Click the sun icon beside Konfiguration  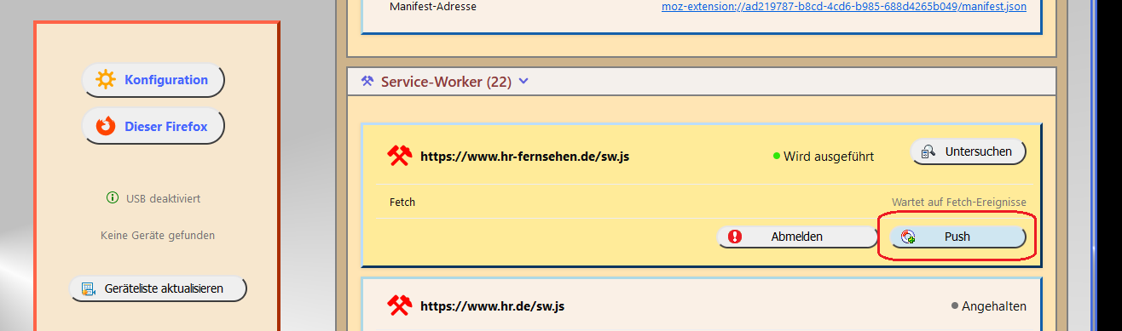[x=106, y=80]
